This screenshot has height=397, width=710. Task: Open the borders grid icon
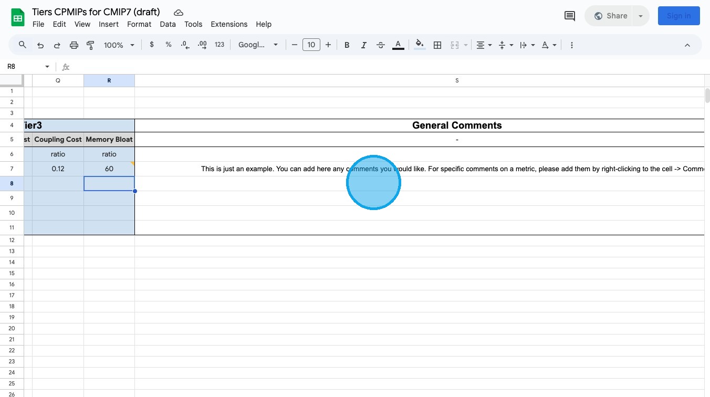(x=437, y=45)
